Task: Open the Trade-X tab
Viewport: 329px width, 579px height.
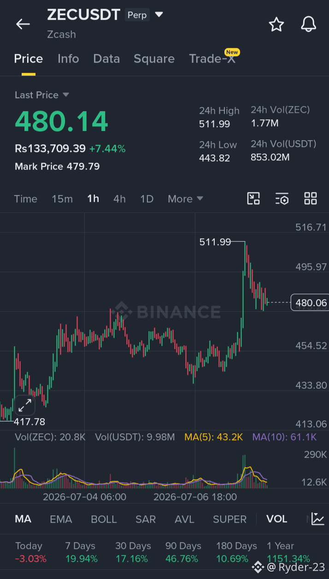Action: pyautogui.click(x=212, y=59)
